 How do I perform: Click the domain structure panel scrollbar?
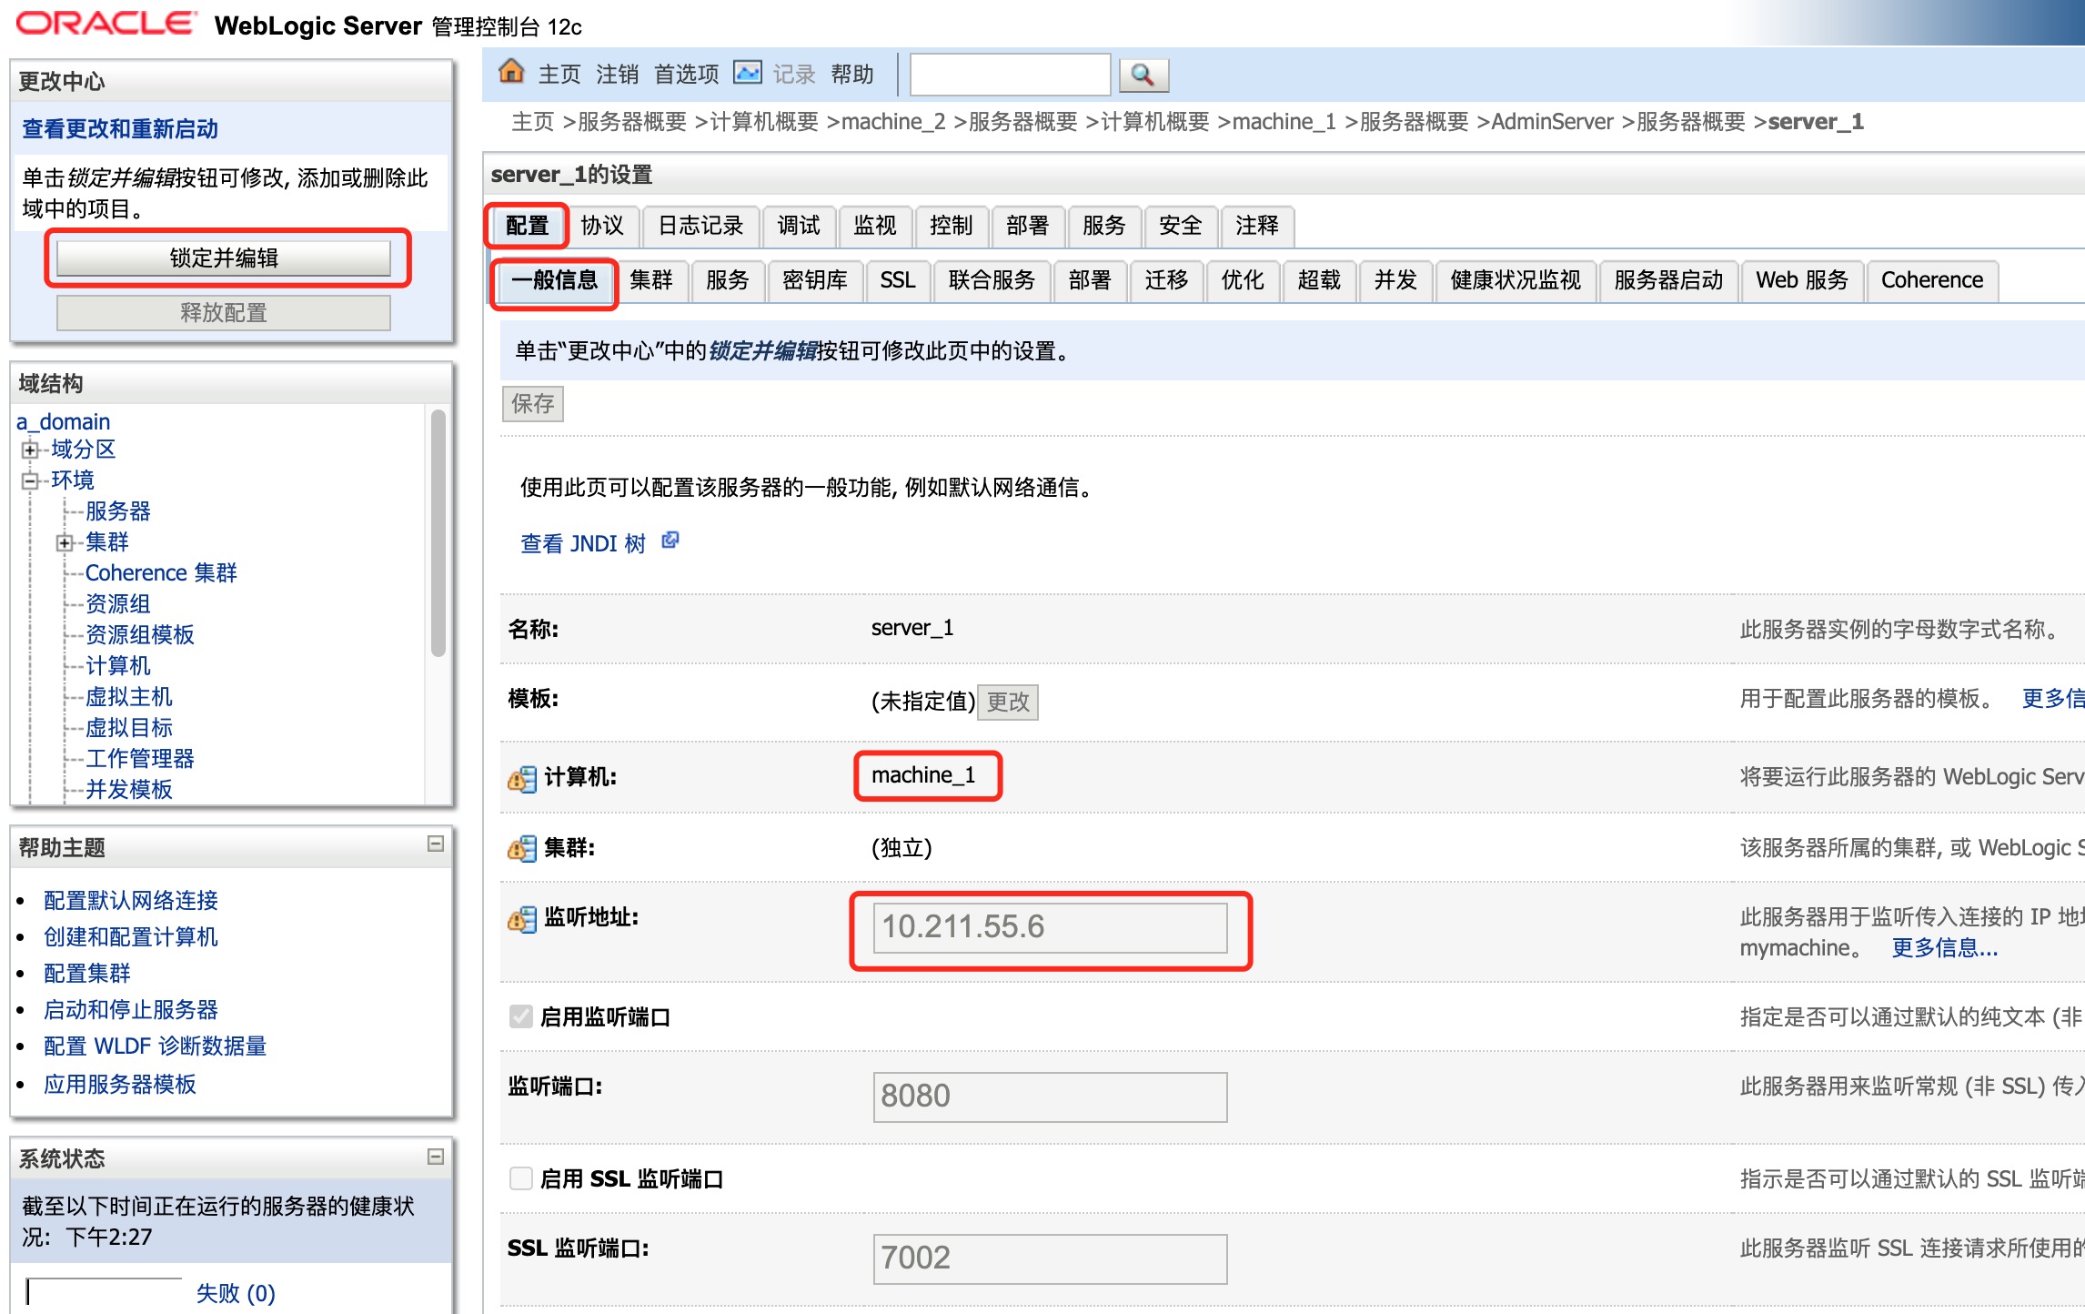click(438, 534)
